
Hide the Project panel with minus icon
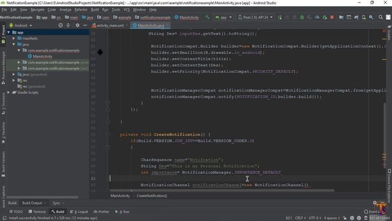tap(85, 25)
